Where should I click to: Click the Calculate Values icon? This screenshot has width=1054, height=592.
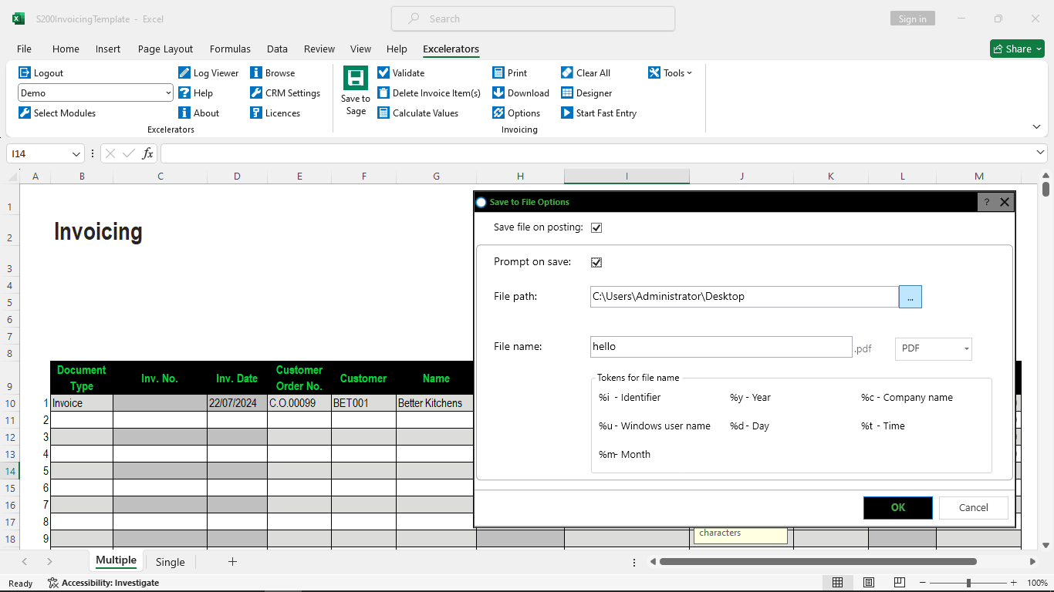point(419,113)
